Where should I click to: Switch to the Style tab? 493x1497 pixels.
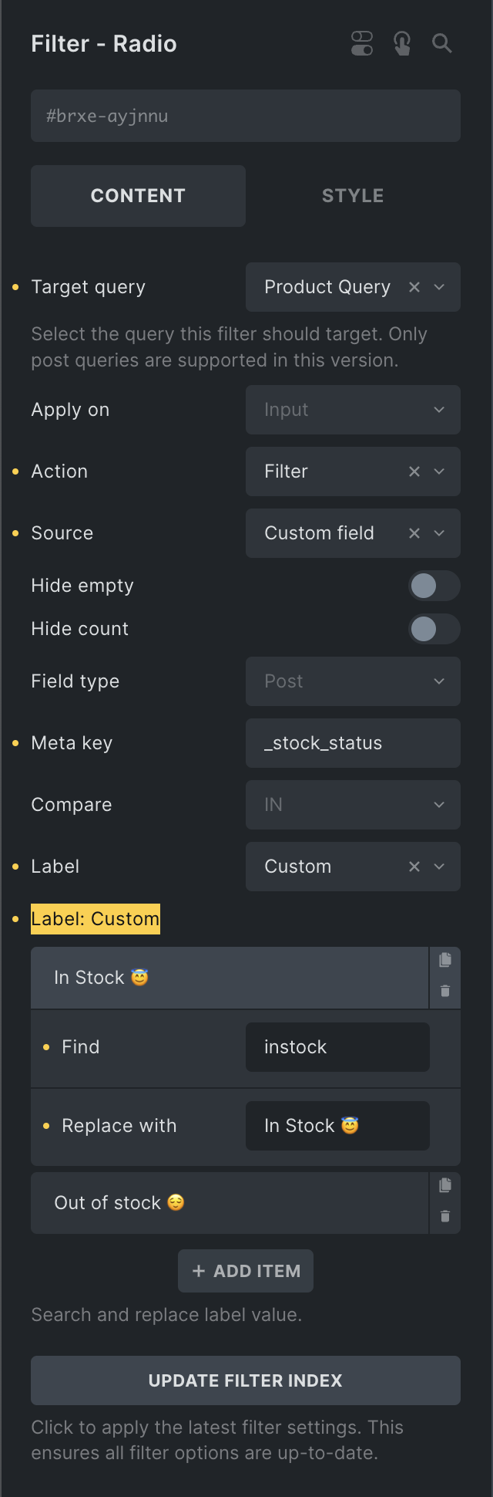point(353,196)
